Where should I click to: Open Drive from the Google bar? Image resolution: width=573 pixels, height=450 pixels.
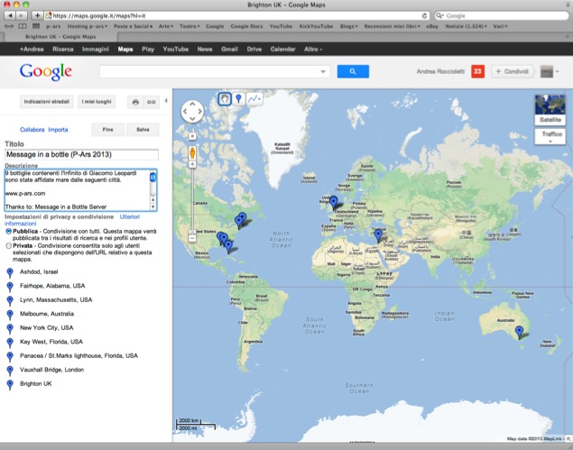pos(254,50)
